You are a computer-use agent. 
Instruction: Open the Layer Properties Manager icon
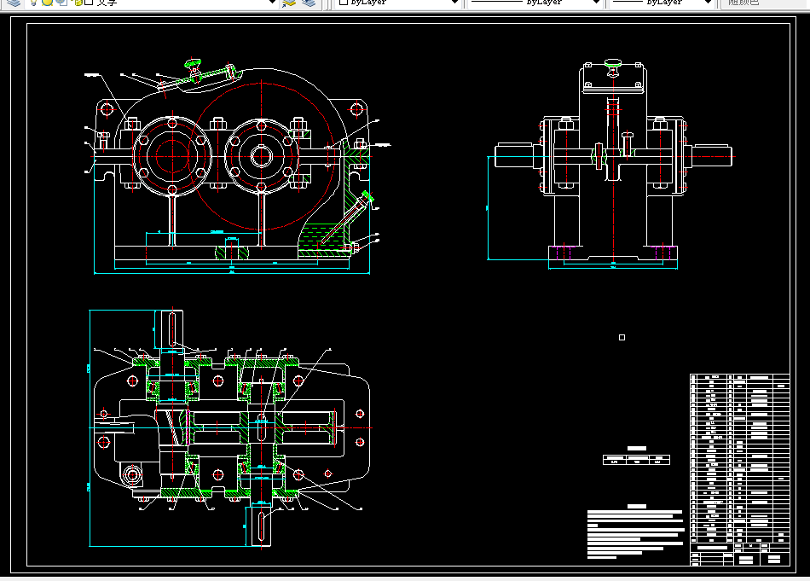tap(14, 3)
